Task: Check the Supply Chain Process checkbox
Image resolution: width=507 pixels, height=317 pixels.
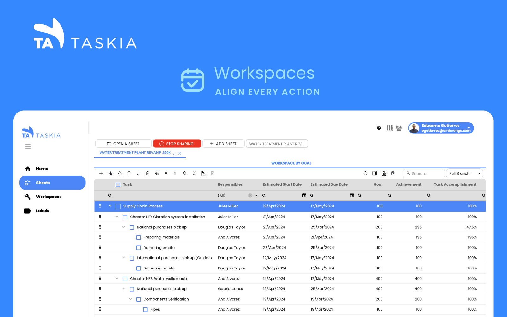Action: point(118,206)
